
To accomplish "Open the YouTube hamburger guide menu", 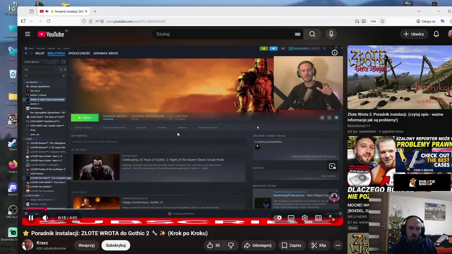I will (28, 34).
